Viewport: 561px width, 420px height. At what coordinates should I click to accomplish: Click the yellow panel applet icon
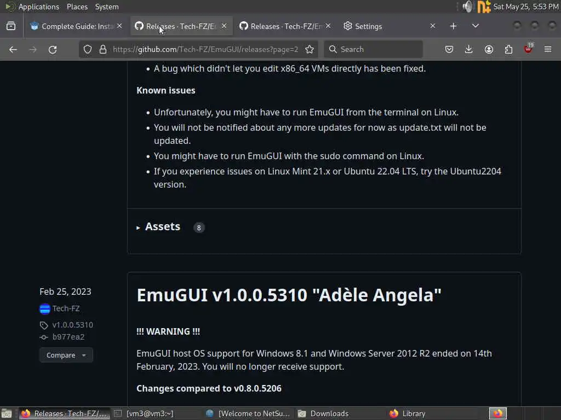coord(484,7)
